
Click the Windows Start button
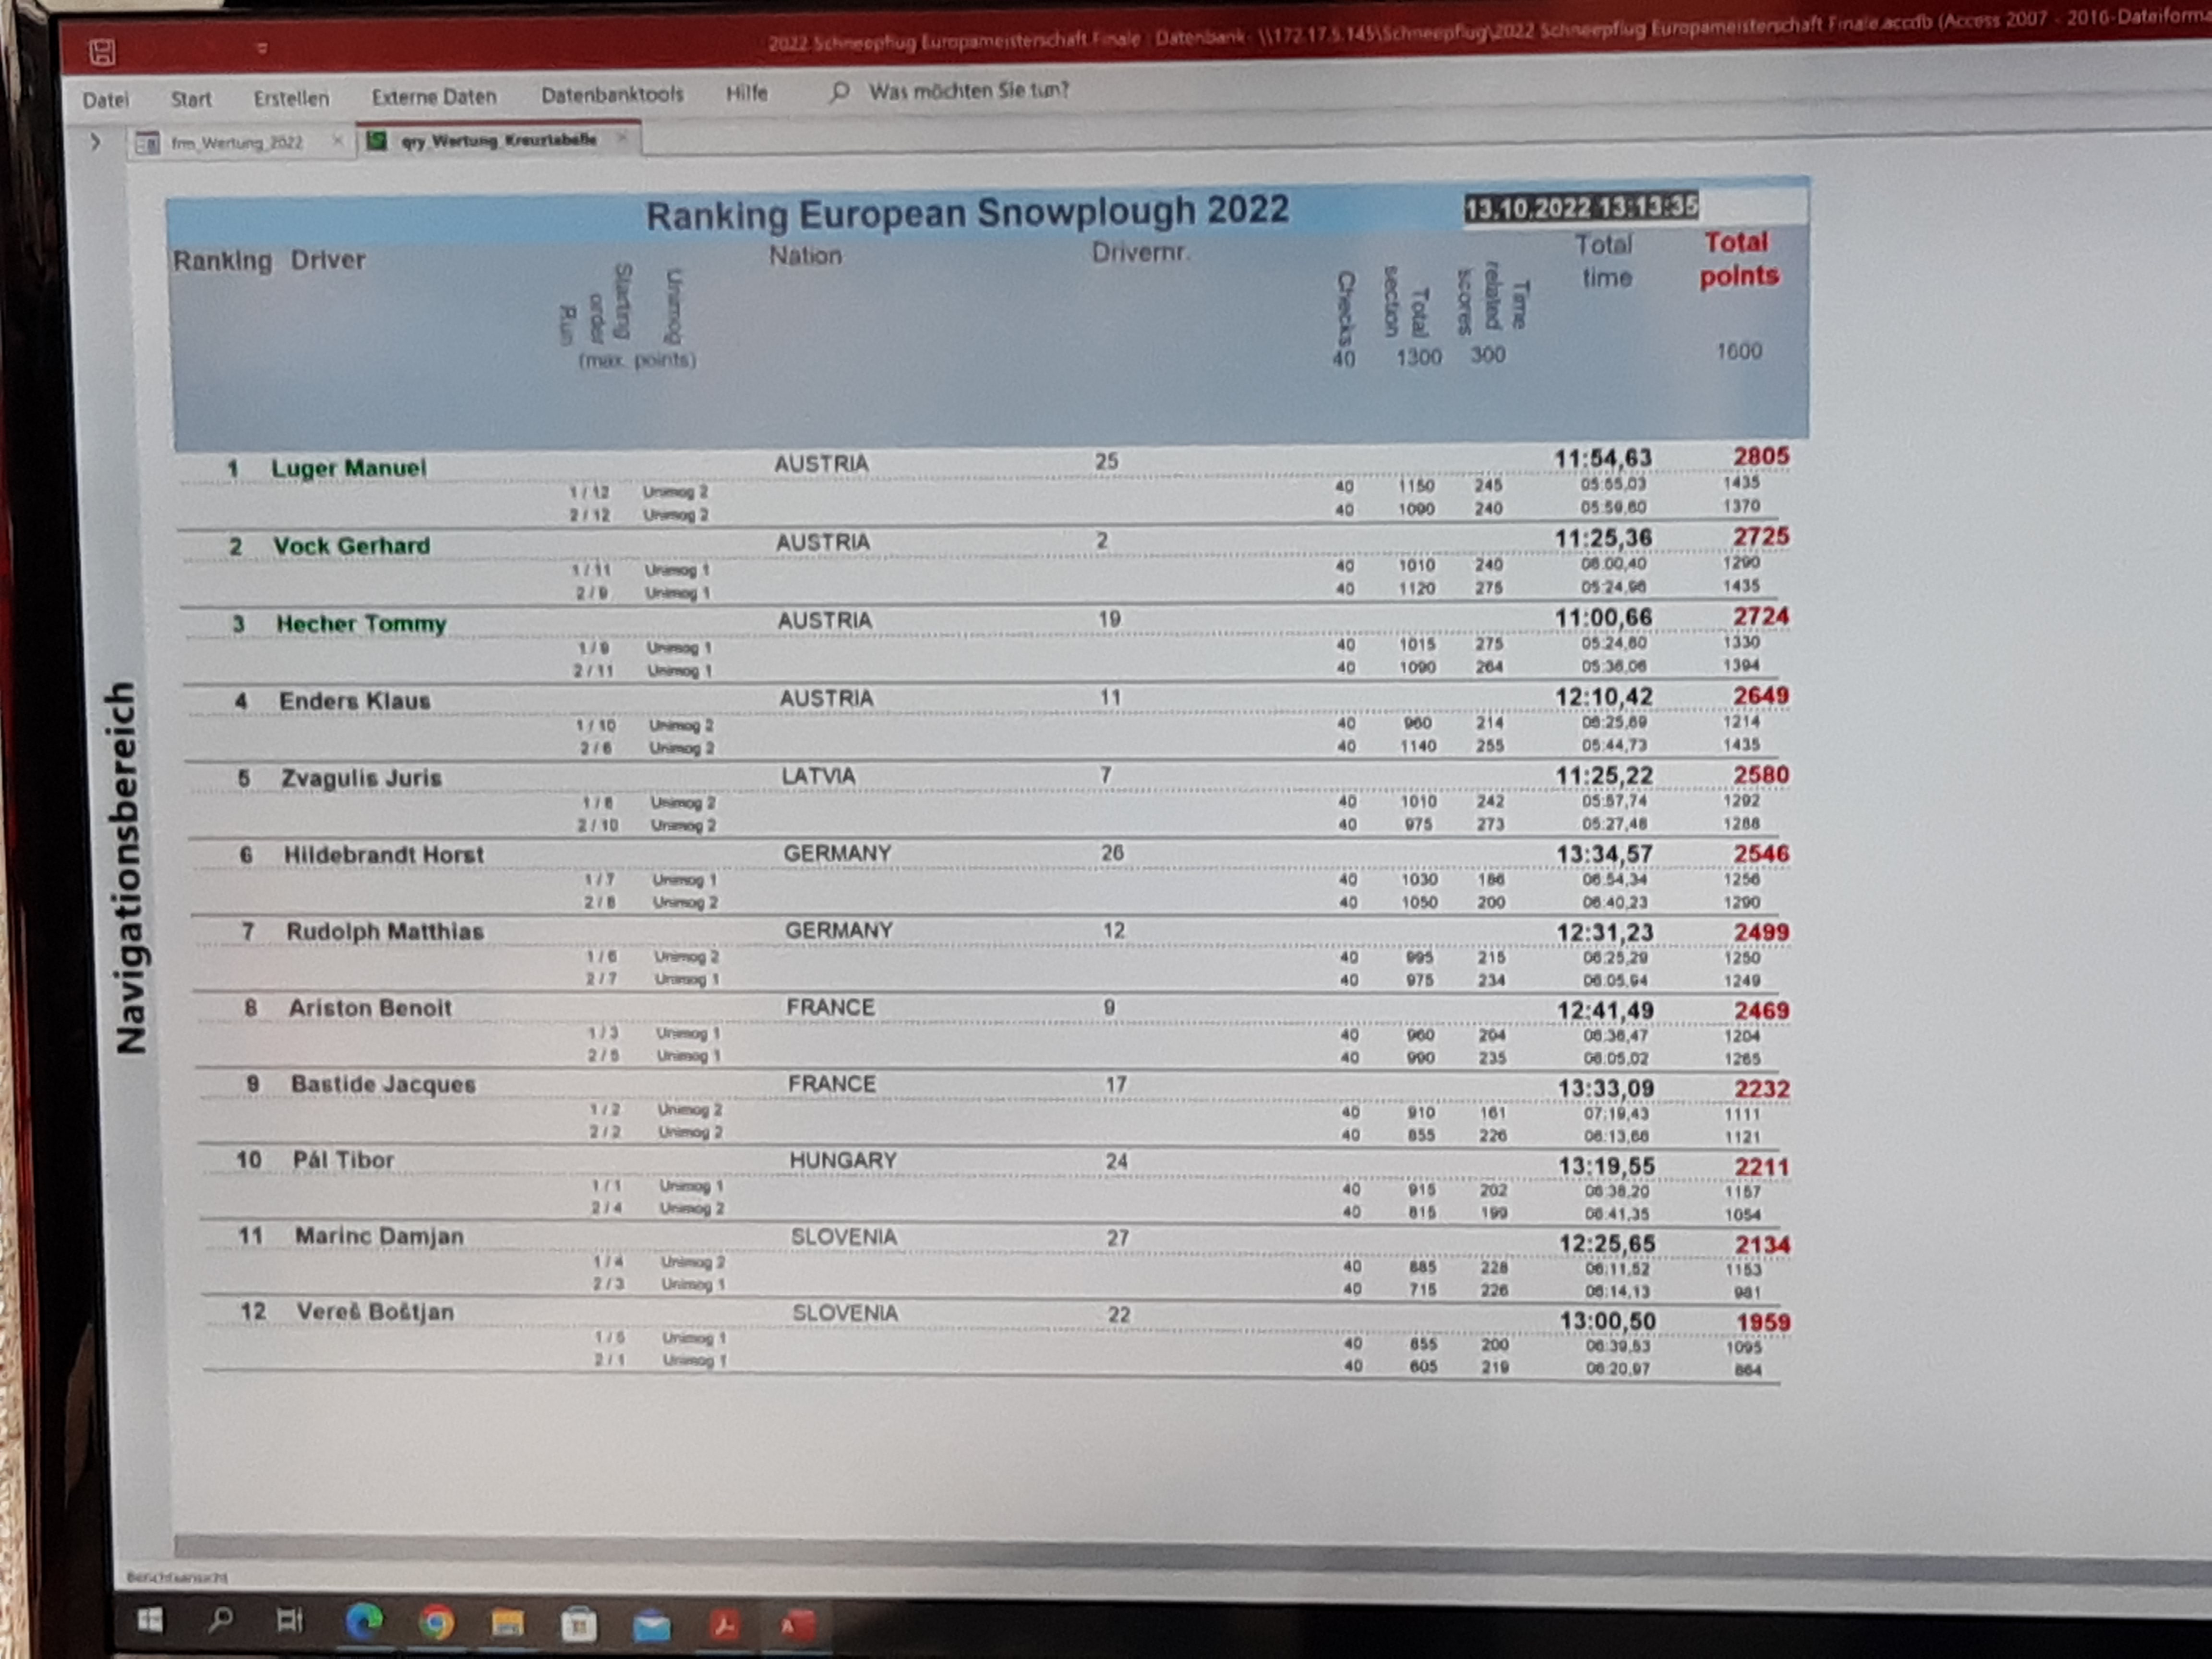pos(150,1620)
